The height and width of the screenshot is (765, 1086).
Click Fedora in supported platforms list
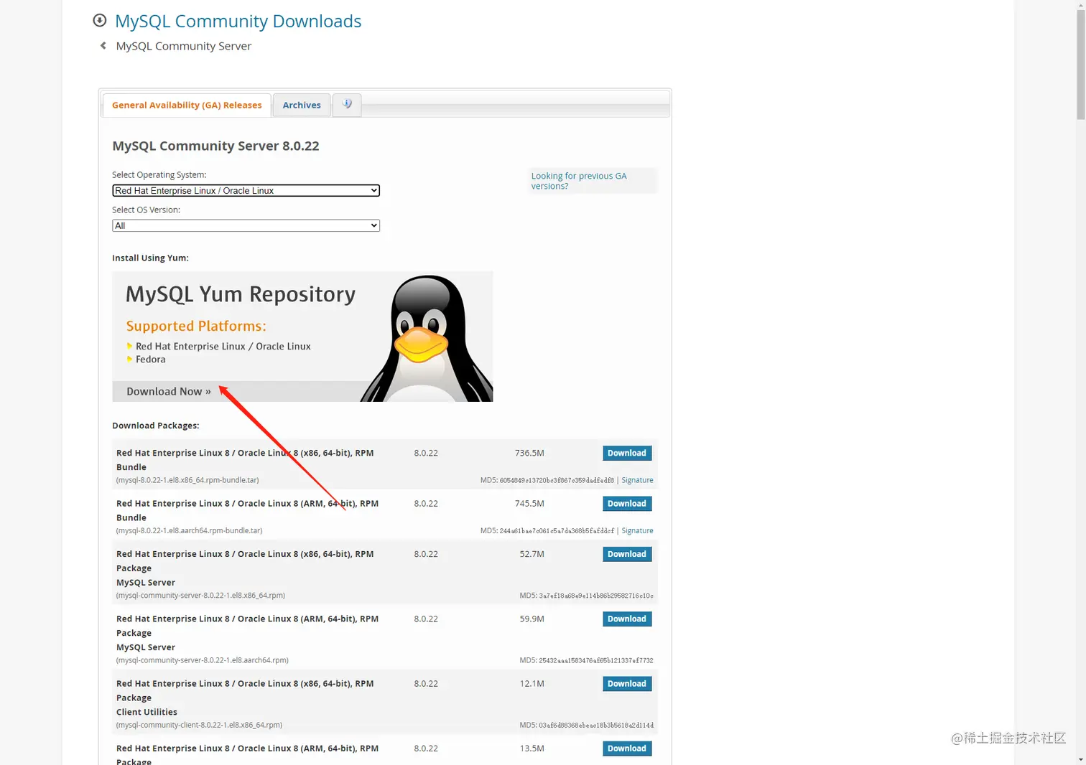click(x=151, y=360)
